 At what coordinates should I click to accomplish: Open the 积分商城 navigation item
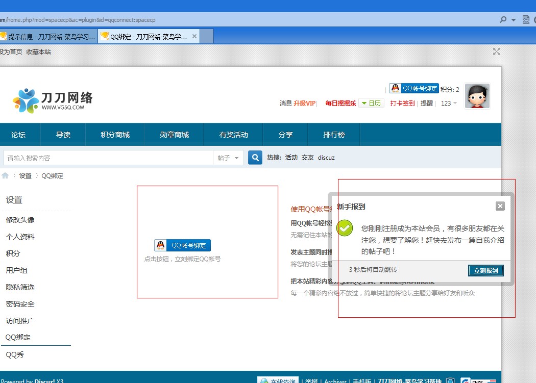(115, 135)
